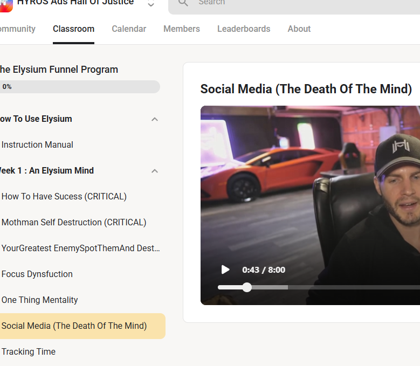Open the community switcher chevron

tap(151, 3)
